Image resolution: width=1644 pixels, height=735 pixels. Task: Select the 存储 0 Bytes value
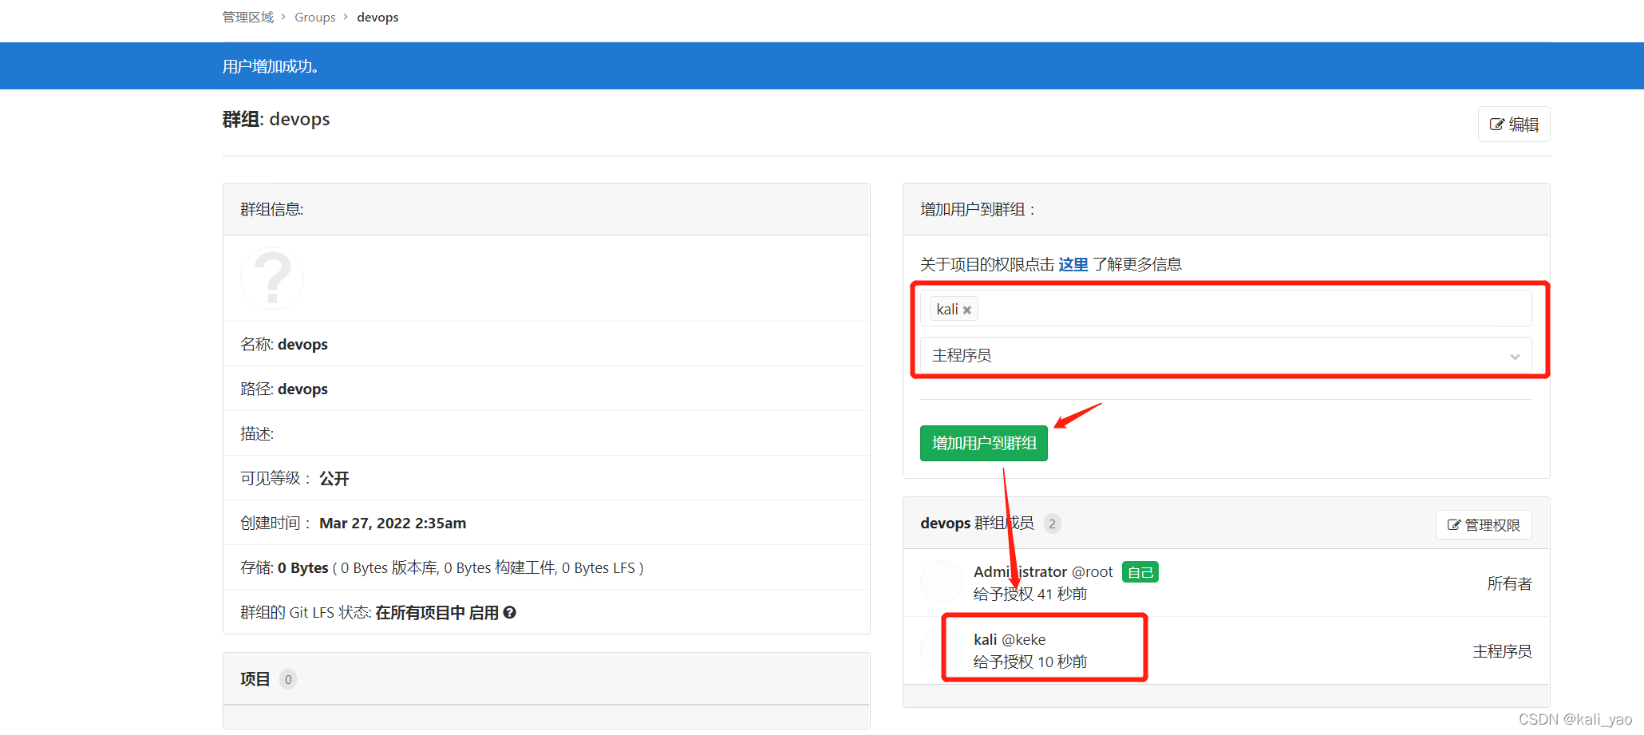click(x=303, y=567)
